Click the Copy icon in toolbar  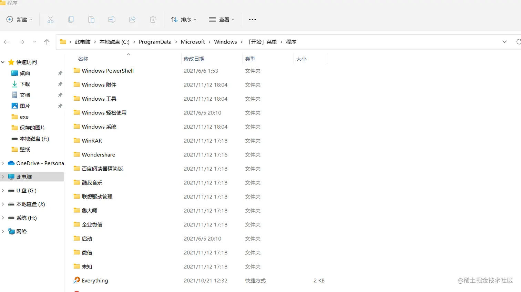tap(71, 20)
